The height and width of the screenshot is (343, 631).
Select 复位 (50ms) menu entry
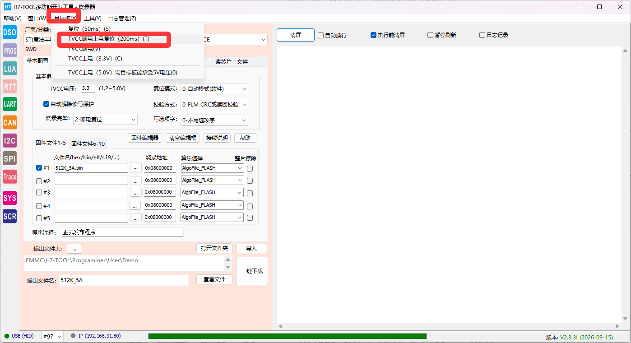[129, 29]
